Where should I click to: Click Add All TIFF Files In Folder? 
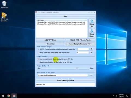point(81,40)
